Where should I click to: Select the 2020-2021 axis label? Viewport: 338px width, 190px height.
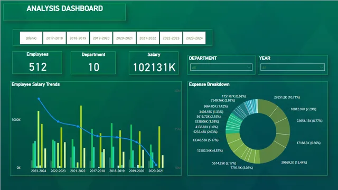coord(156,171)
